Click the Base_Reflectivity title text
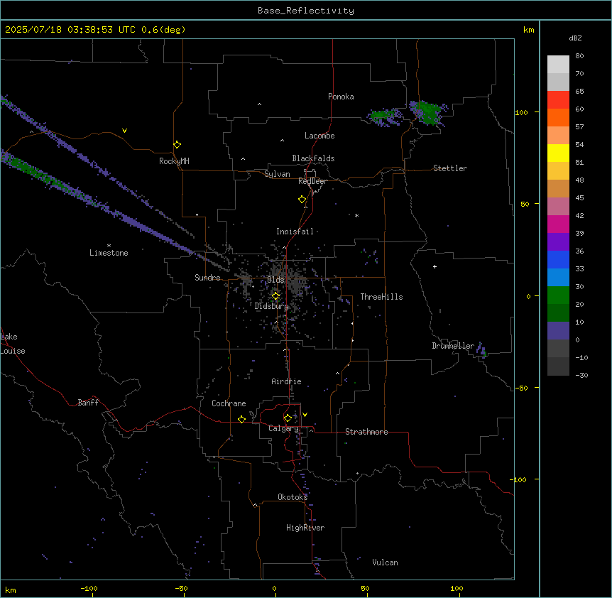The image size is (612, 598). (305, 11)
